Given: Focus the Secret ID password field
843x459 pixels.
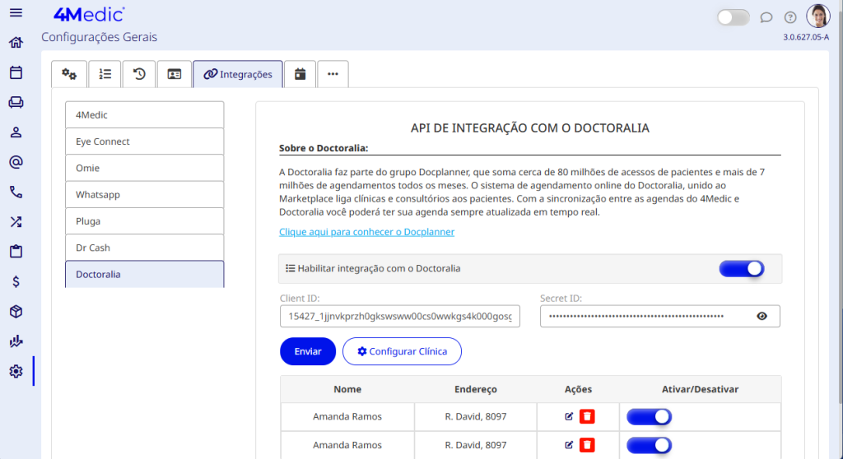Looking at the screenshot, I should pos(660,316).
